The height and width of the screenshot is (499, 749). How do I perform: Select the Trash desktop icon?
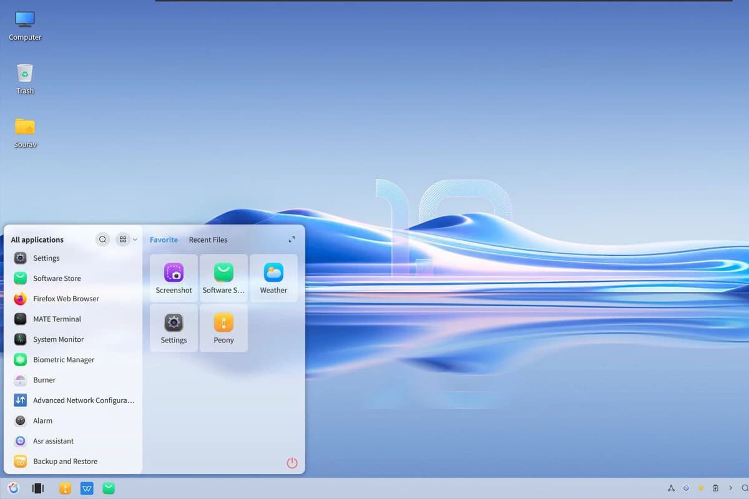point(25,79)
